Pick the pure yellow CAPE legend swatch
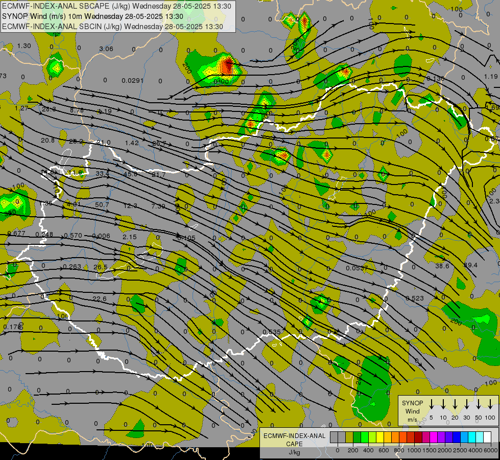 [380, 438]
